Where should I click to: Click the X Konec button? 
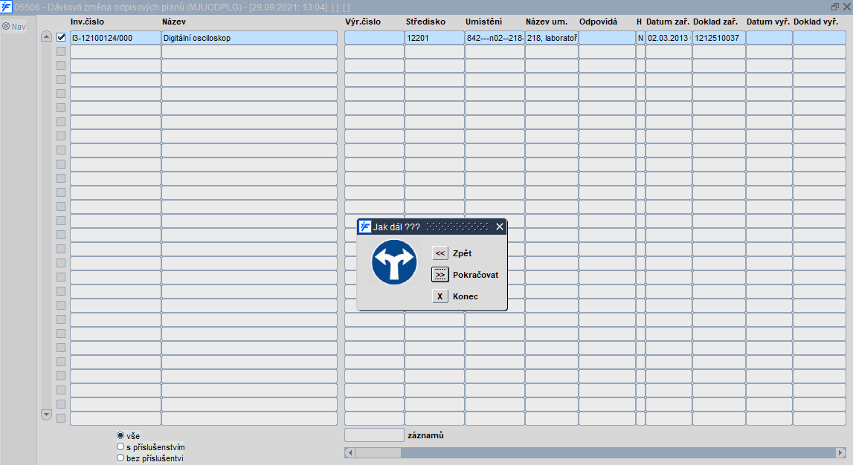tap(440, 296)
